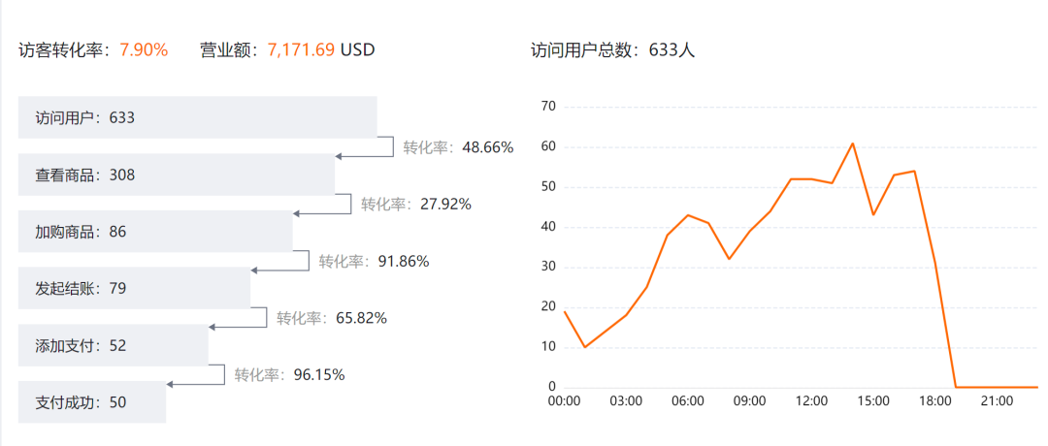Click the 48.66% conversion rate label

tap(458, 147)
